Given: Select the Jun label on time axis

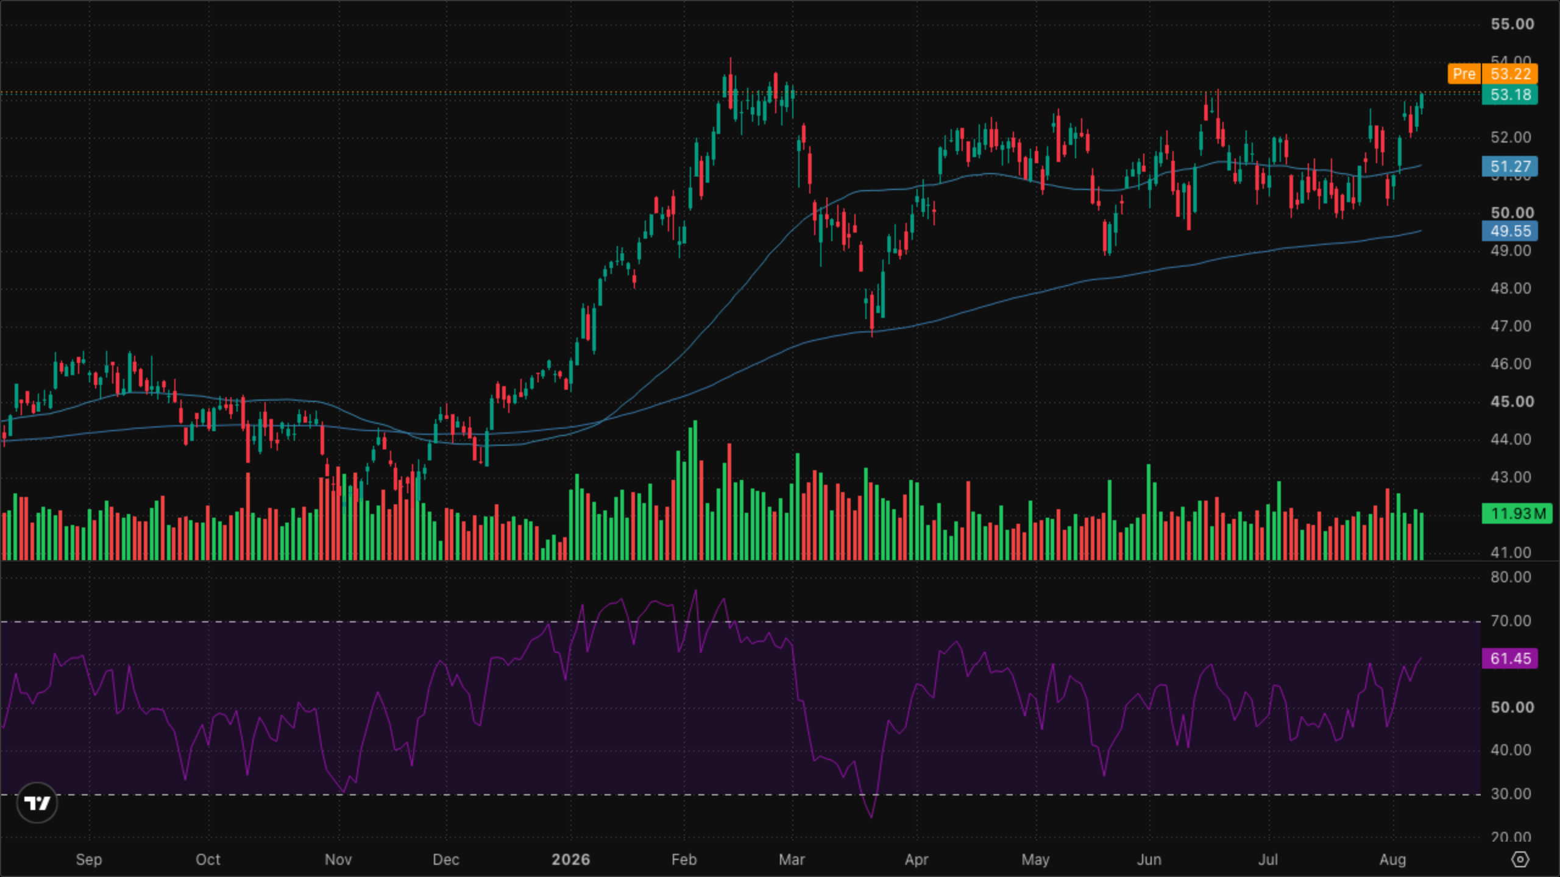Looking at the screenshot, I should pyautogui.click(x=1149, y=859).
